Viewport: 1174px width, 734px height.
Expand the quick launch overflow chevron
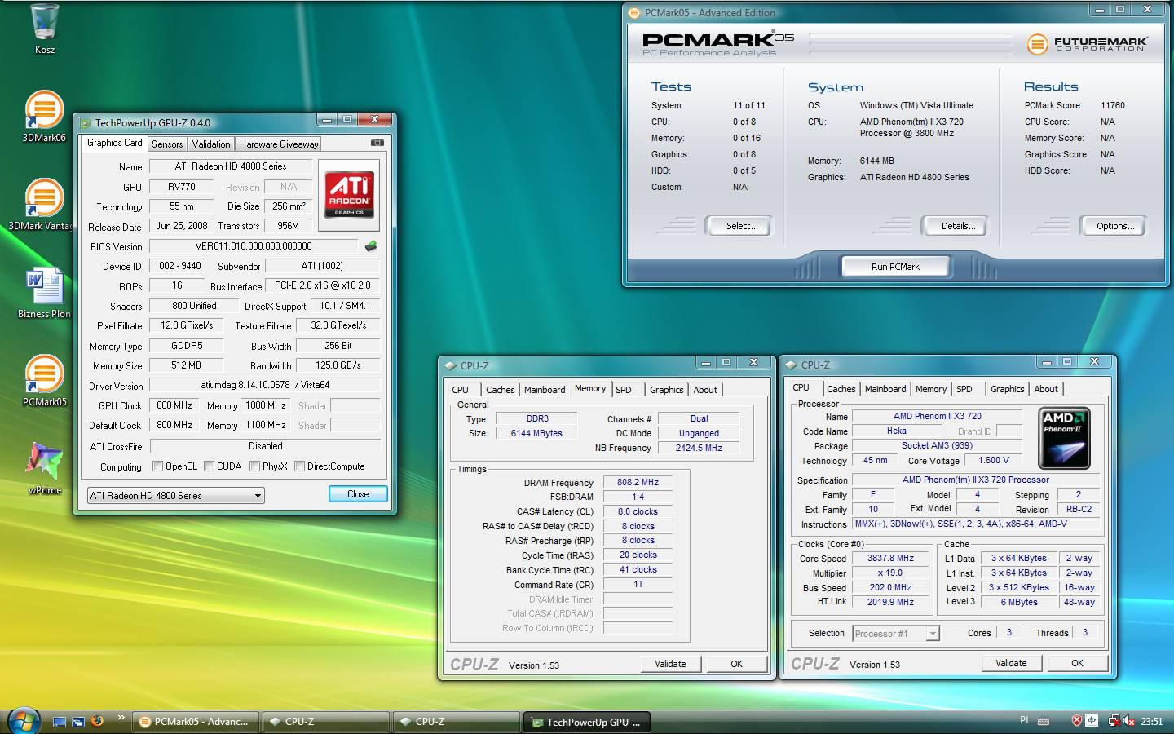pos(121,718)
